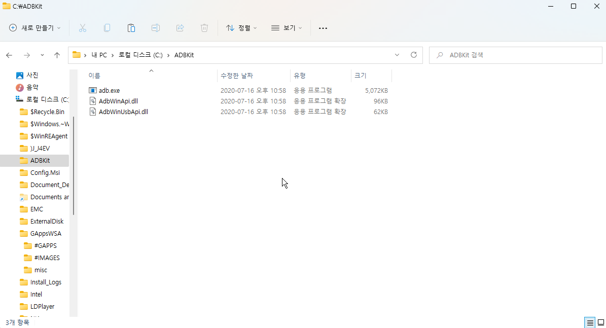
Task: Click the Share icon in the toolbar
Action: 180,28
